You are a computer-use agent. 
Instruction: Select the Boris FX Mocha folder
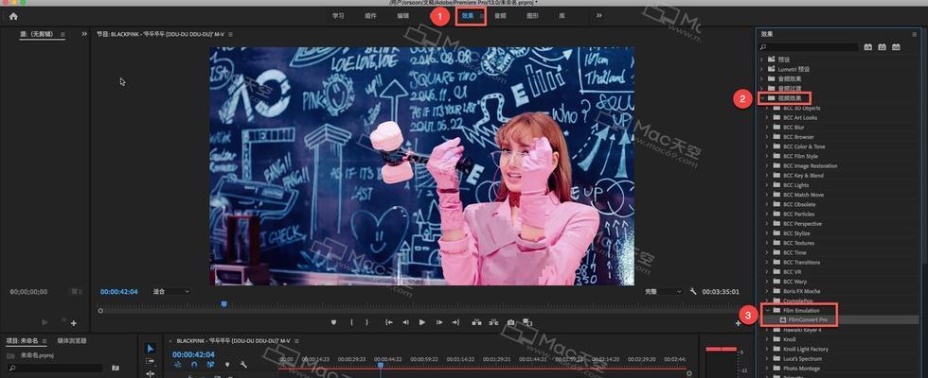(x=802, y=291)
